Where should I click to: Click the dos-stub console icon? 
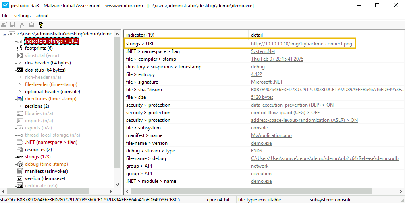[x=20, y=70]
